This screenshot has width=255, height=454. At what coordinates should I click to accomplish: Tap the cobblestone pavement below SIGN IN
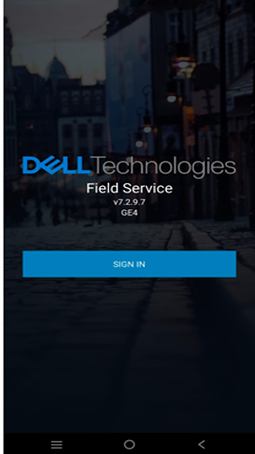129,333
